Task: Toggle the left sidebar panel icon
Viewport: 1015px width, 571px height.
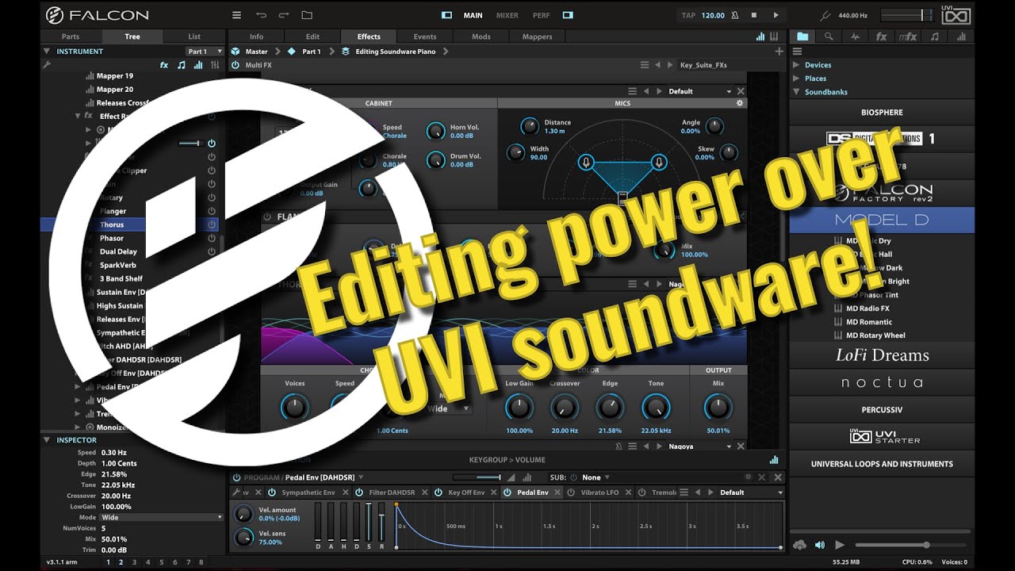Action: 447,15
